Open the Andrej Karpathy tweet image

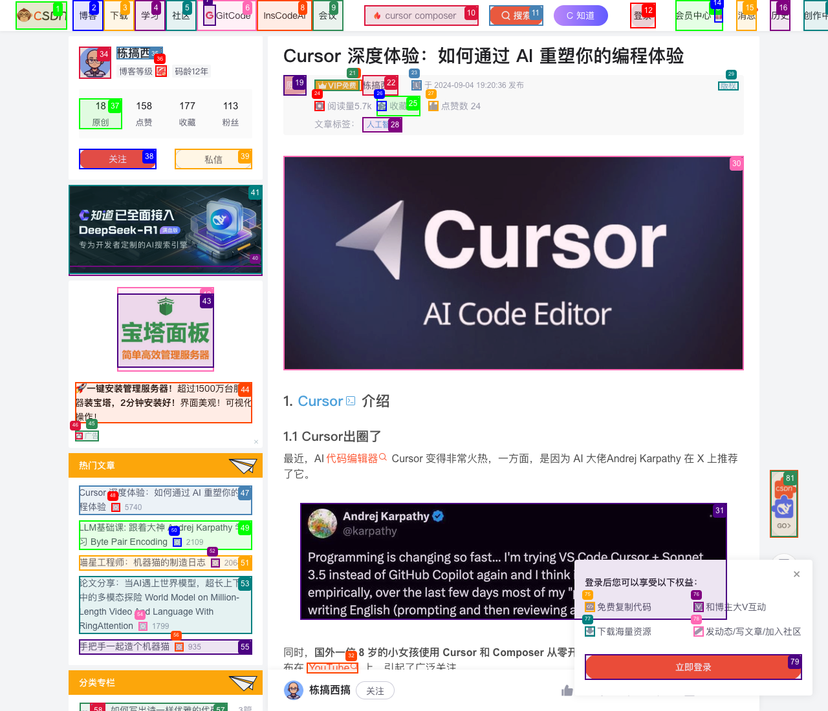point(514,561)
